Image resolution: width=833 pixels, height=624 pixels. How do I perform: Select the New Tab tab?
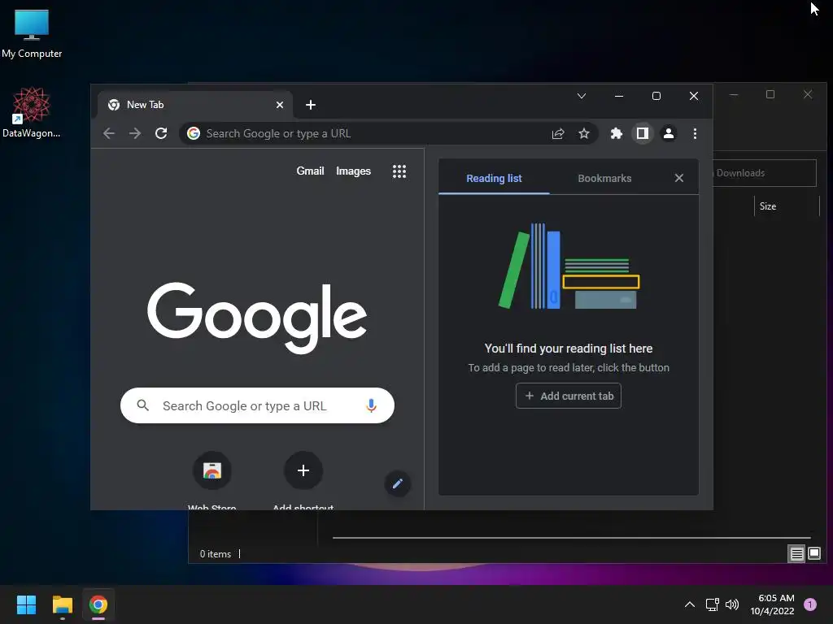tap(195, 105)
